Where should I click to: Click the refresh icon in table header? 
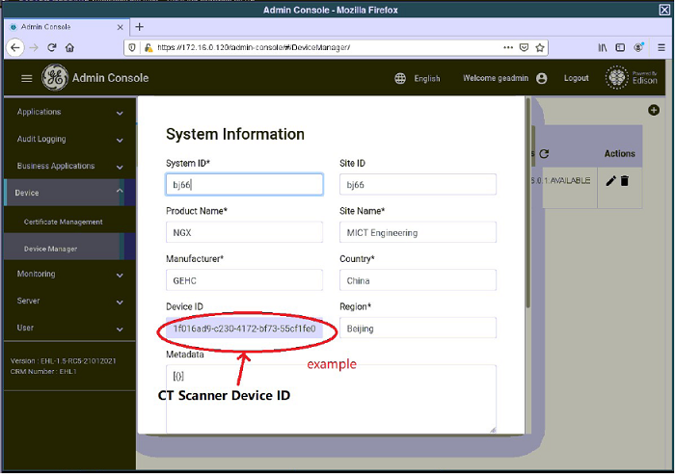545,153
